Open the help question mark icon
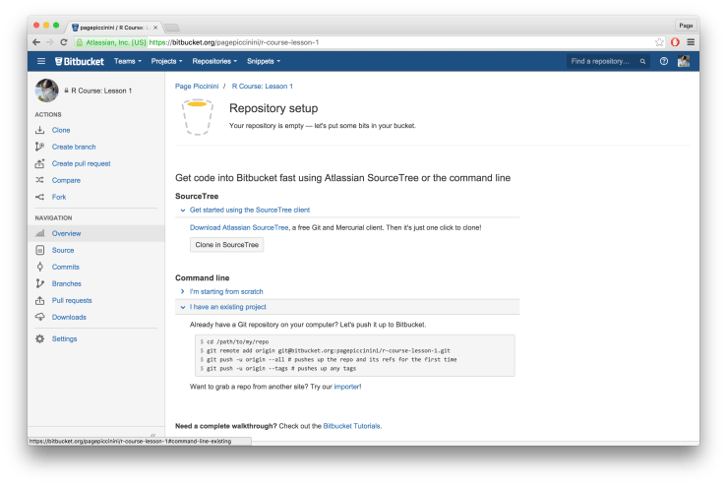This screenshot has height=485, width=727. tap(664, 61)
